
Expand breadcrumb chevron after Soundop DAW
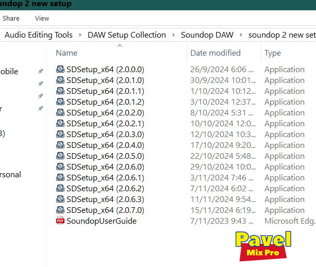[x=241, y=35]
